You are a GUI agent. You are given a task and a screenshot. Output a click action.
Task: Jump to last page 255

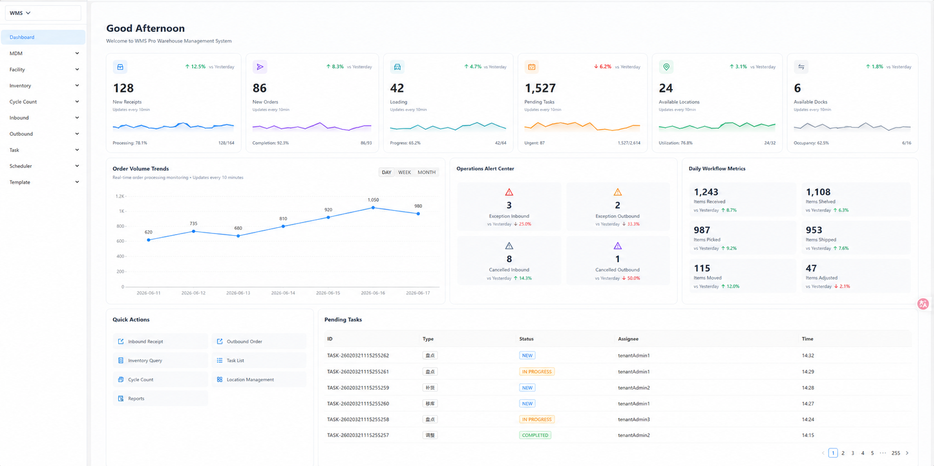896,453
